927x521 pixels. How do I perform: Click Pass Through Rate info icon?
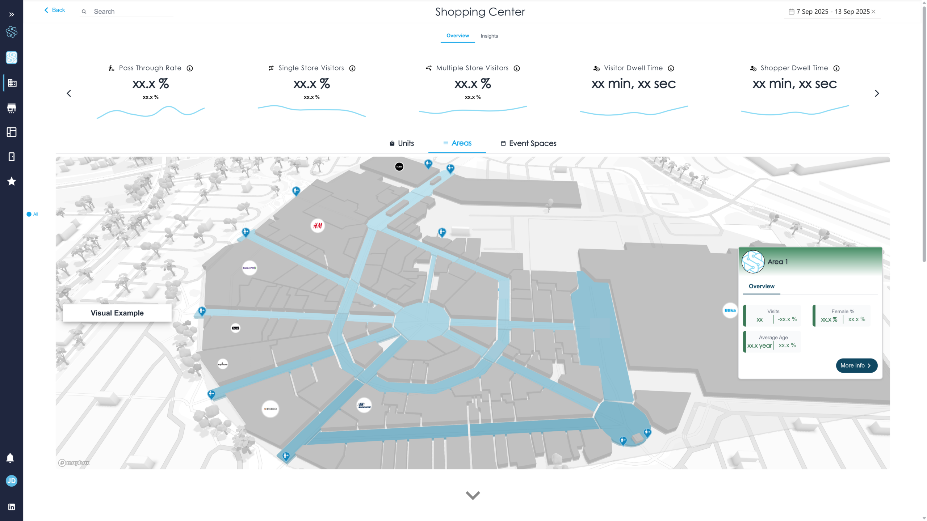pyautogui.click(x=190, y=68)
